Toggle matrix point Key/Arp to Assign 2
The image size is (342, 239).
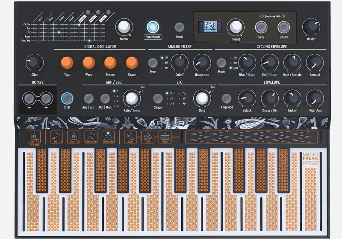coord(89,41)
